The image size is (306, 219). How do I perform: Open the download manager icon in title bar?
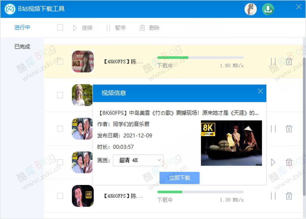coord(268,9)
